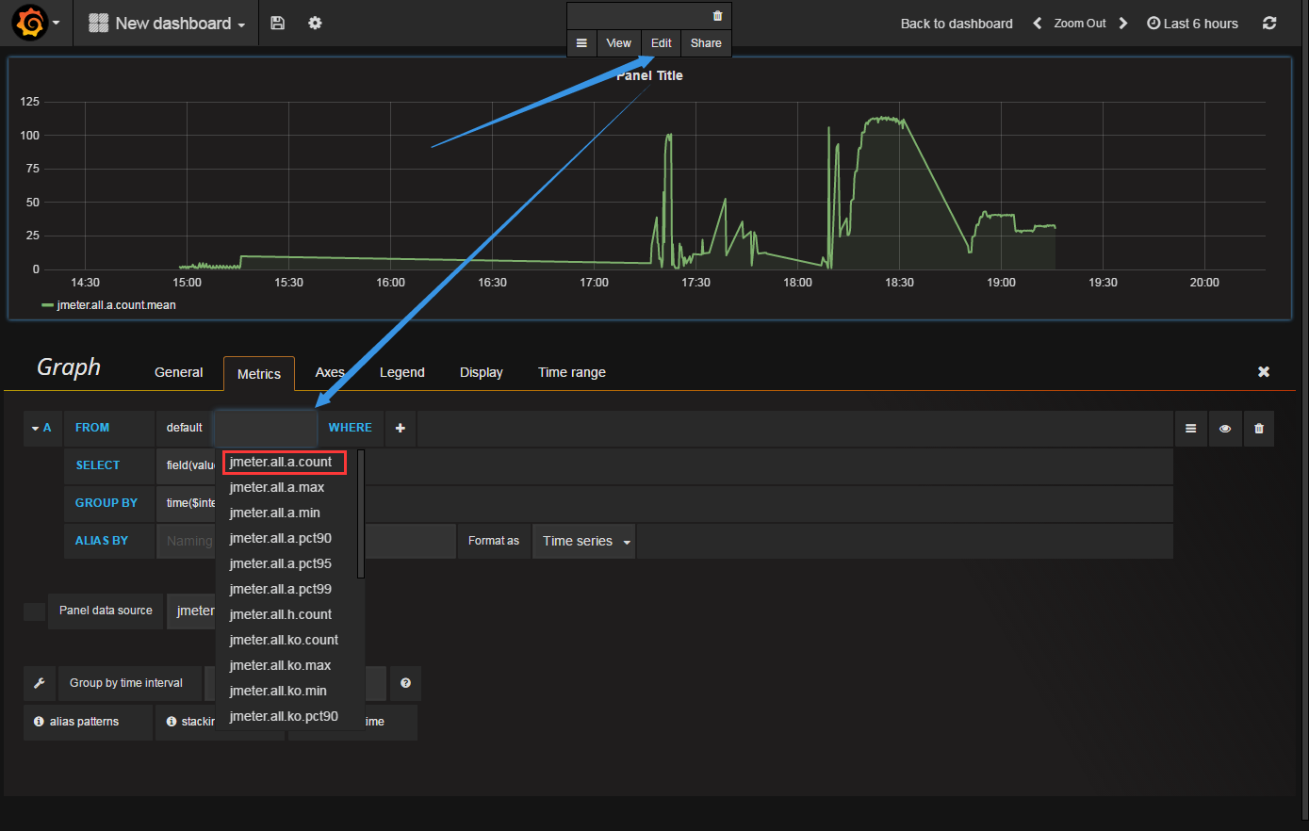Open query A row options menu icon
Image resolution: width=1309 pixels, height=831 pixels.
pos(1190,429)
